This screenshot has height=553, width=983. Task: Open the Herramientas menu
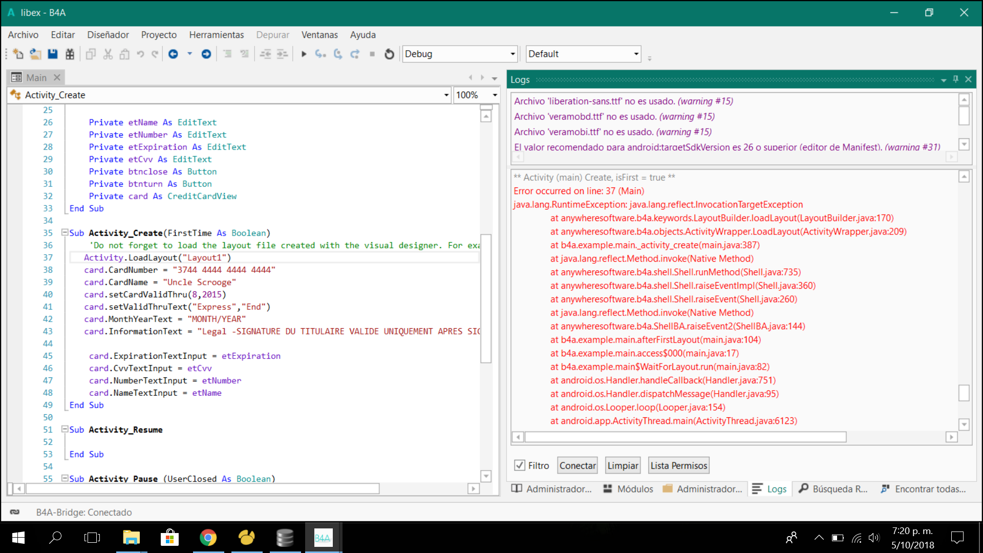coord(217,35)
